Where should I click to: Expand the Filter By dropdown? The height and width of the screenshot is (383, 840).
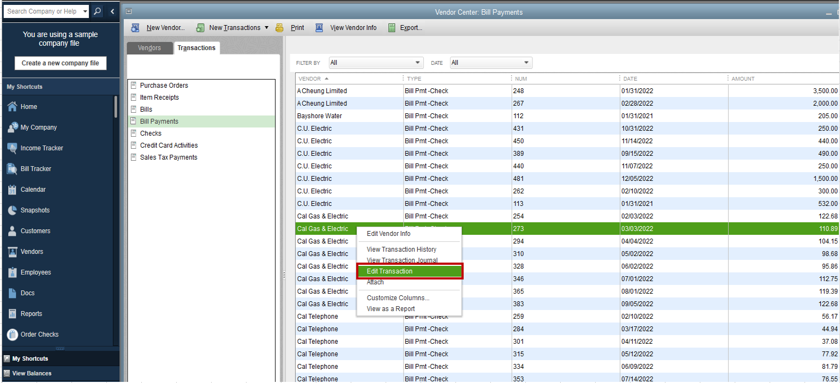[x=418, y=63]
